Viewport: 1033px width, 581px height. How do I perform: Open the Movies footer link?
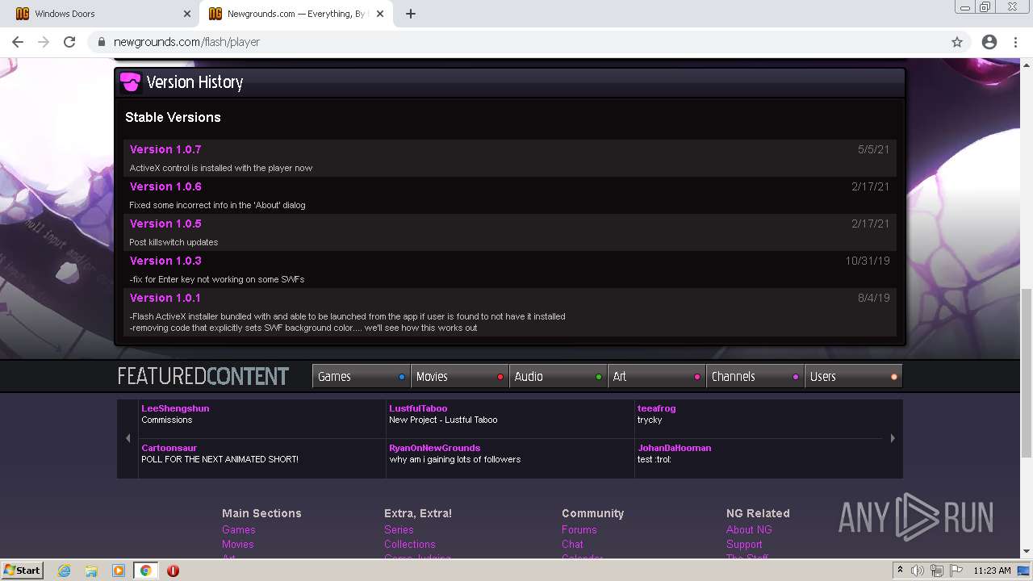pos(238,544)
